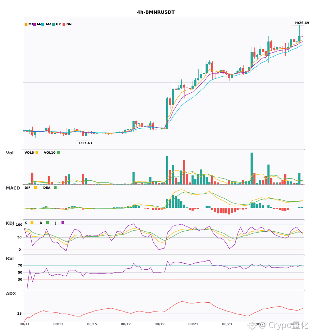Viewport: 311px width, 334px height.
Task: Click the RSI 30 axis value
Action: click(x=20, y=280)
